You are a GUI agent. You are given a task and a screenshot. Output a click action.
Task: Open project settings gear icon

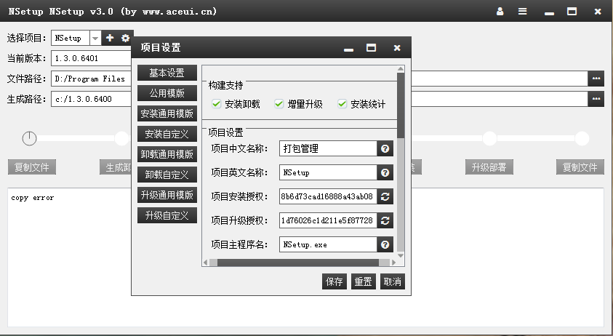(x=126, y=38)
